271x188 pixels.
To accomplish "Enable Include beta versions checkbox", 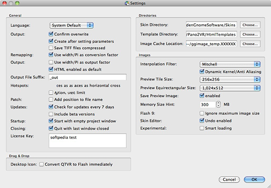I will pos(51,114).
